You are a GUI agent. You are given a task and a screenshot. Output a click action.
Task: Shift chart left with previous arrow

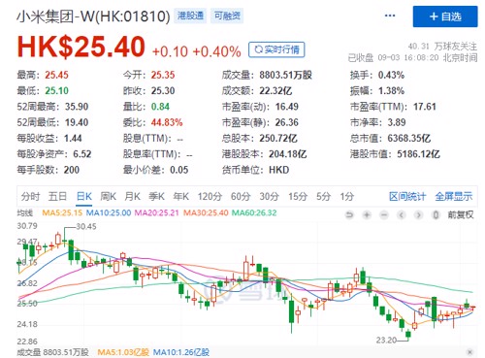pos(402,214)
